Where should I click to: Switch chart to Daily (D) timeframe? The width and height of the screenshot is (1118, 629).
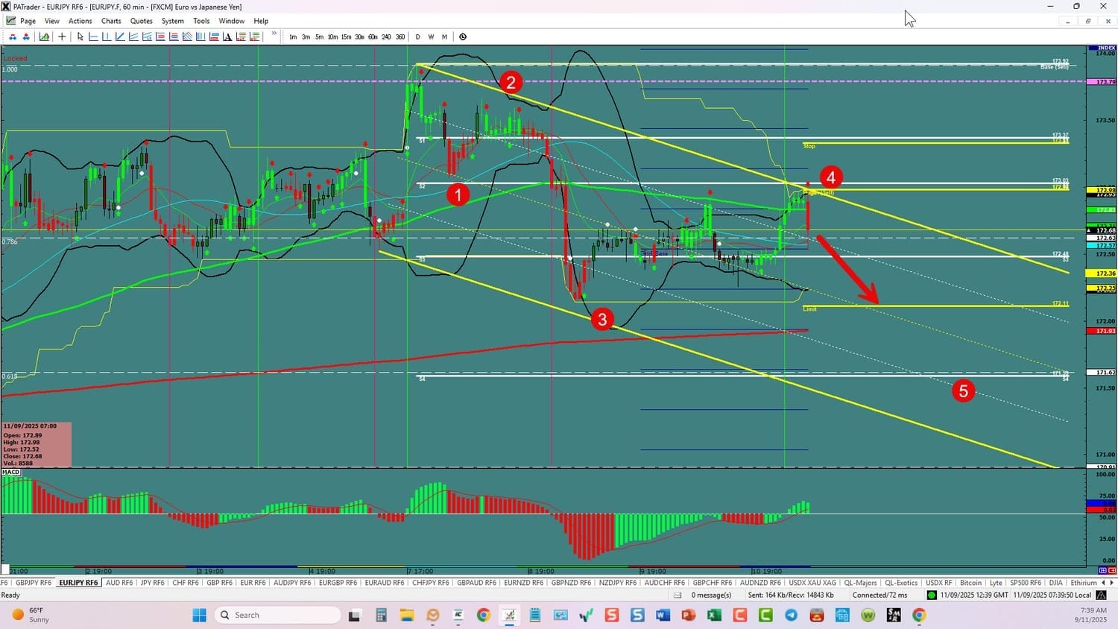[417, 37]
